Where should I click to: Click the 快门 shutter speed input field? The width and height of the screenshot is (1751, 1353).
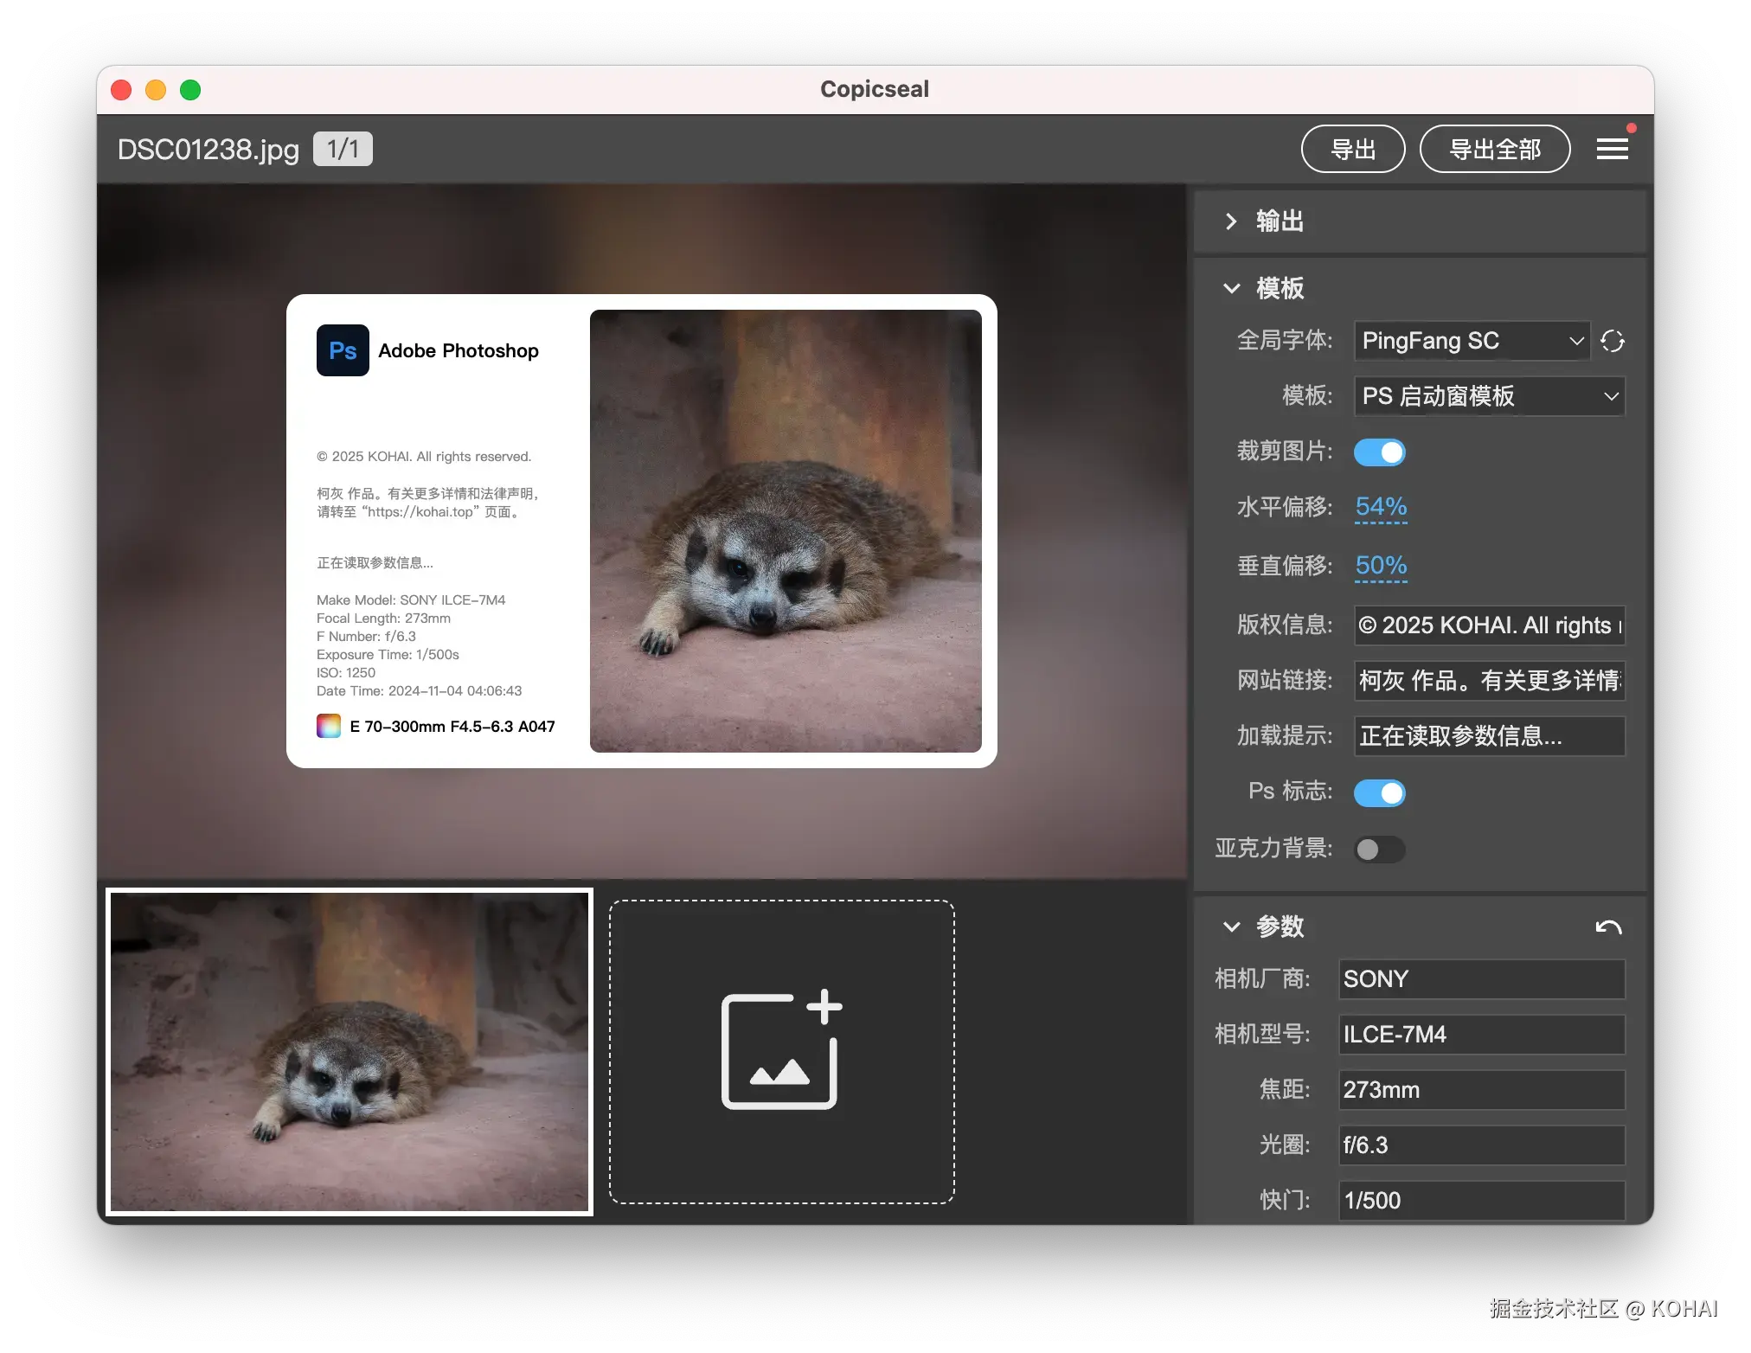tap(1480, 1201)
